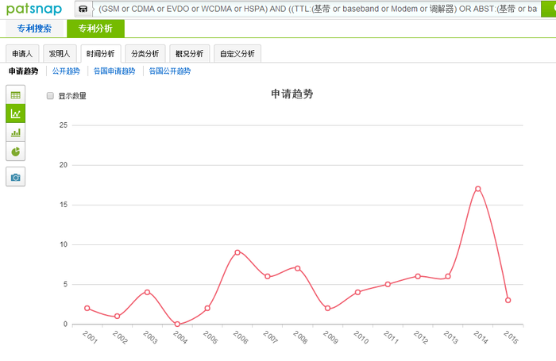
Task: Click the 25 y-axis label
Action: [64, 125]
